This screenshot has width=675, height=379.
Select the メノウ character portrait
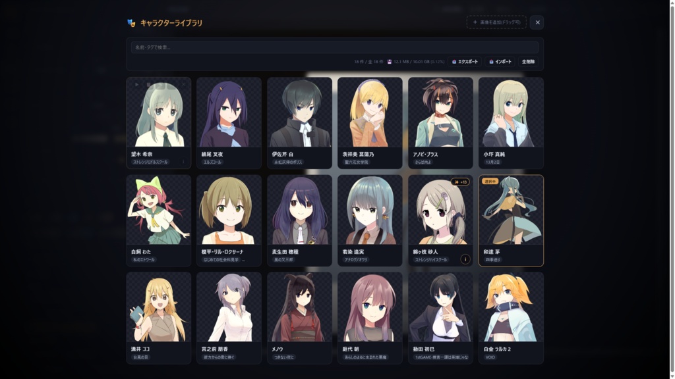pos(300,307)
